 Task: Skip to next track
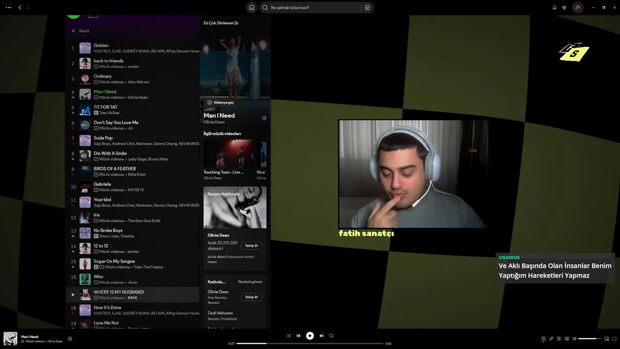[x=321, y=335]
